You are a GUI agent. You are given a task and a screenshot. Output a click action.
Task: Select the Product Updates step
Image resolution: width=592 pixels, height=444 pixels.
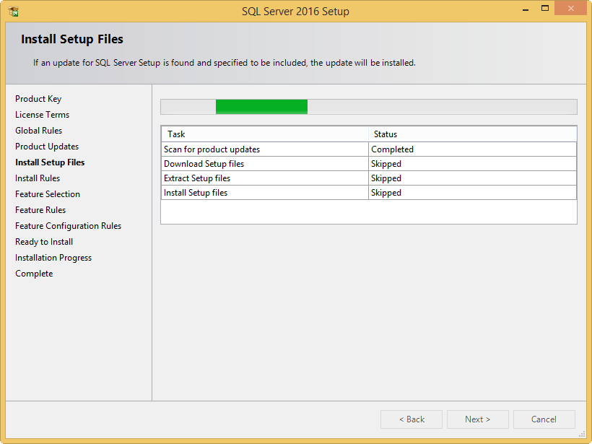[47, 147]
